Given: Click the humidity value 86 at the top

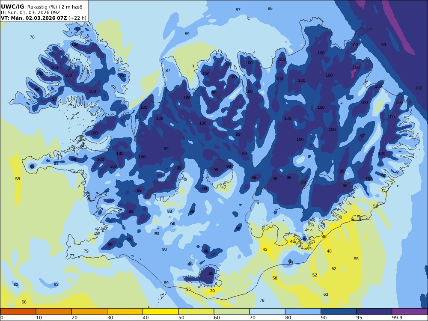Looking at the screenshot, I should pyautogui.click(x=270, y=9).
